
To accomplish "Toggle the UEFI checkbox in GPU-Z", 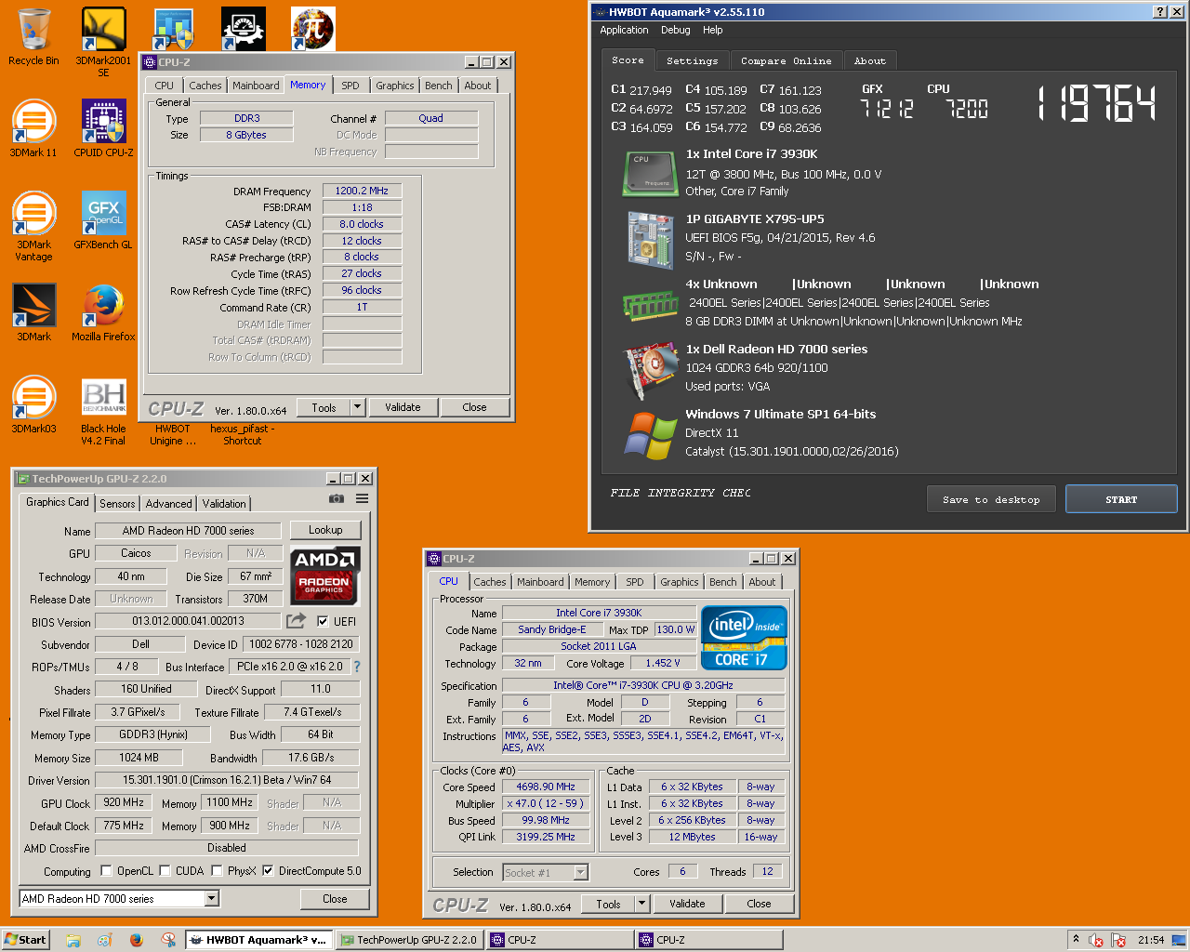I will coord(323,621).
